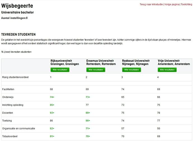
Task: Select Rotterdam's Totaaloordeel score '78+'
Action: tap(88, 136)
